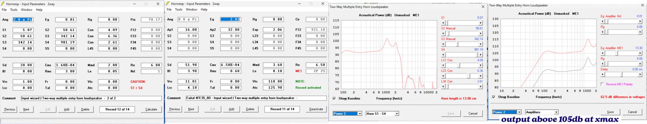The image size is (647, 124).
Task: Open the Horn S1 - S4 dropdown
Action: coord(397,114)
